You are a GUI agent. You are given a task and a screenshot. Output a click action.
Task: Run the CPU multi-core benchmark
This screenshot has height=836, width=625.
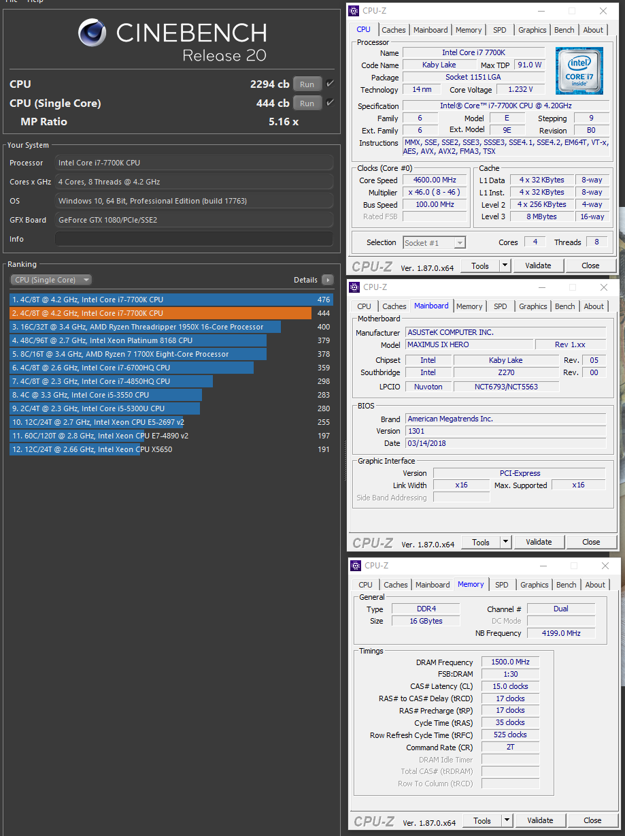click(x=307, y=84)
